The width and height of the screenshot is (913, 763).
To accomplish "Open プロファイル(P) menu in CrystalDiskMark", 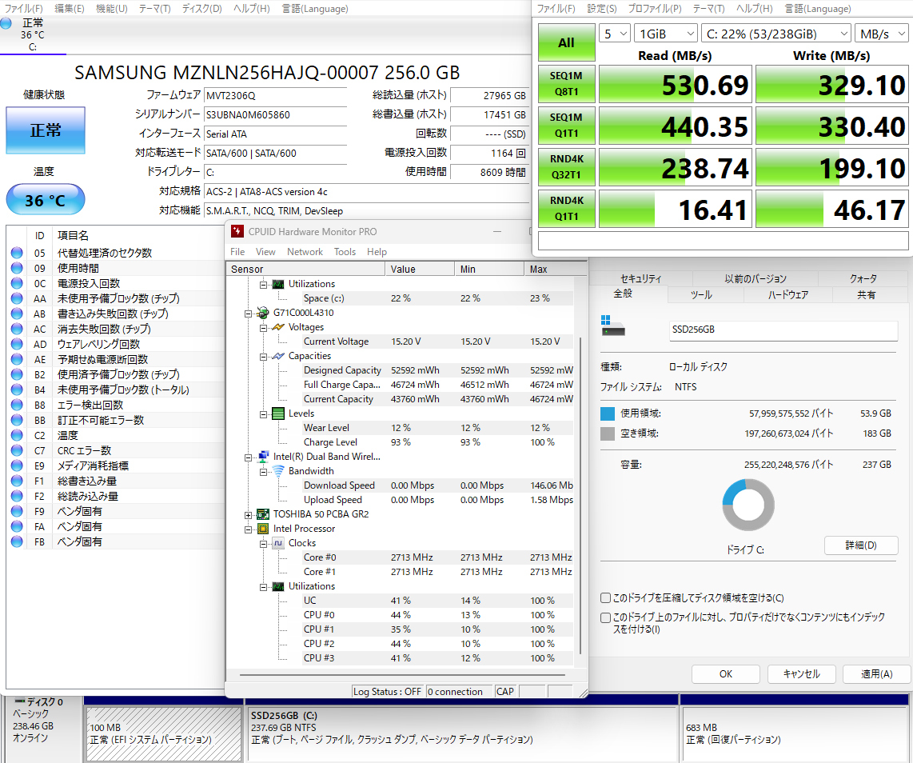I will point(655,9).
